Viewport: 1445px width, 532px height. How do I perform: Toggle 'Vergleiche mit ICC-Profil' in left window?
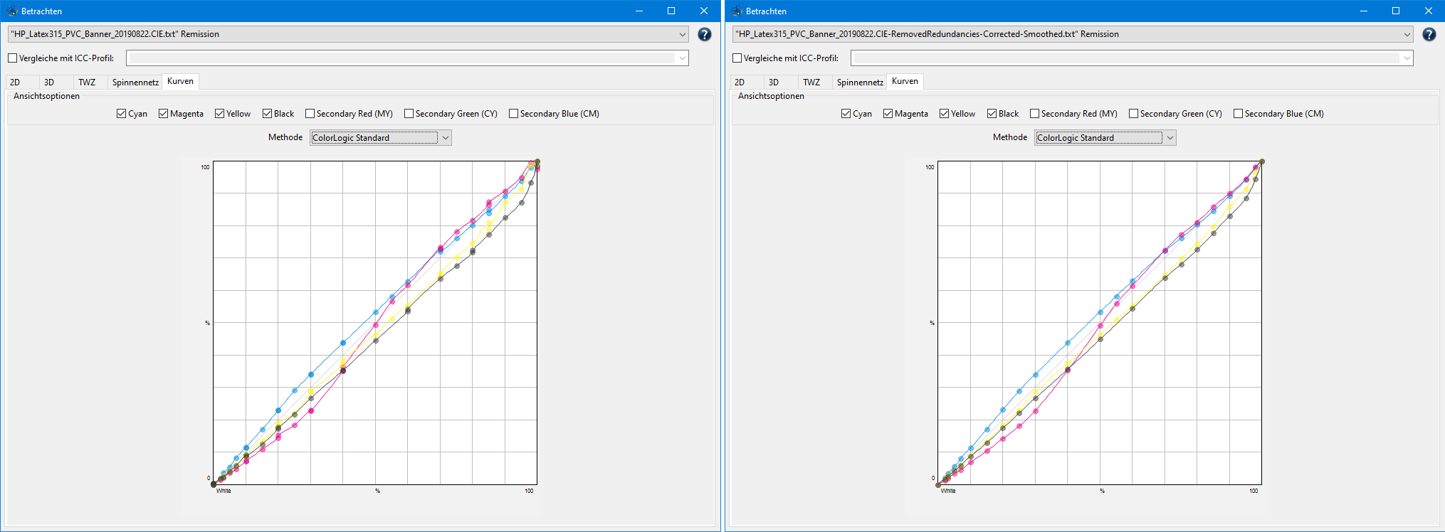[x=13, y=58]
